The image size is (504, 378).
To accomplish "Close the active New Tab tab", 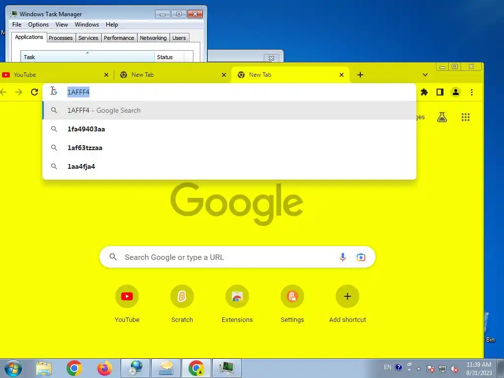I will click(342, 75).
